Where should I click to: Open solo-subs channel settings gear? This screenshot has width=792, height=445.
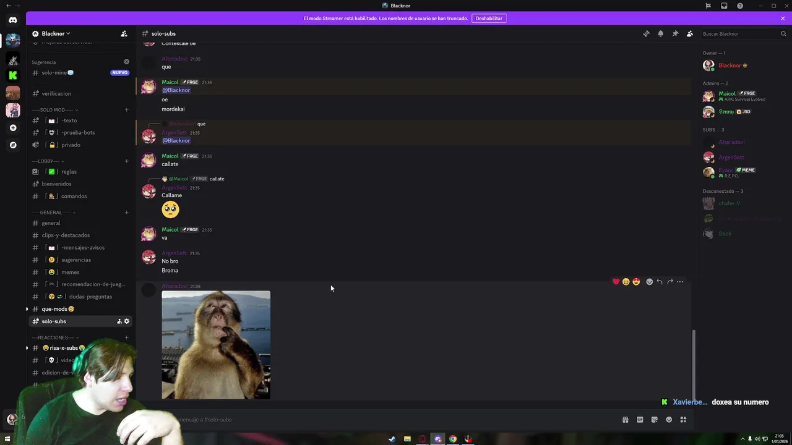click(127, 321)
